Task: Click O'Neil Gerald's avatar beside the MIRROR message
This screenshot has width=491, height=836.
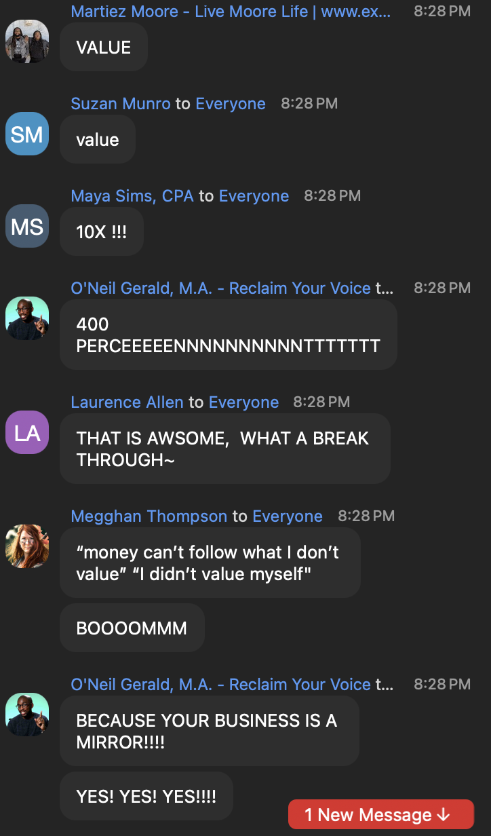Action: point(27,715)
